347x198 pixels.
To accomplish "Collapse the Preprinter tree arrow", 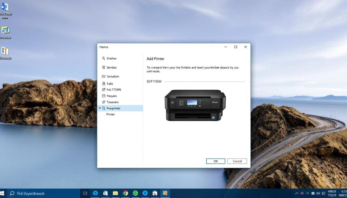I will 100,108.
